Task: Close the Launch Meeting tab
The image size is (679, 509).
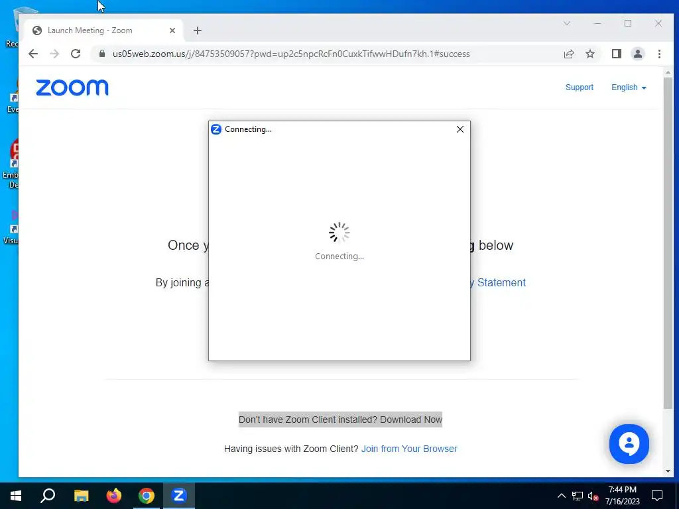Action: (x=172, y=30)
